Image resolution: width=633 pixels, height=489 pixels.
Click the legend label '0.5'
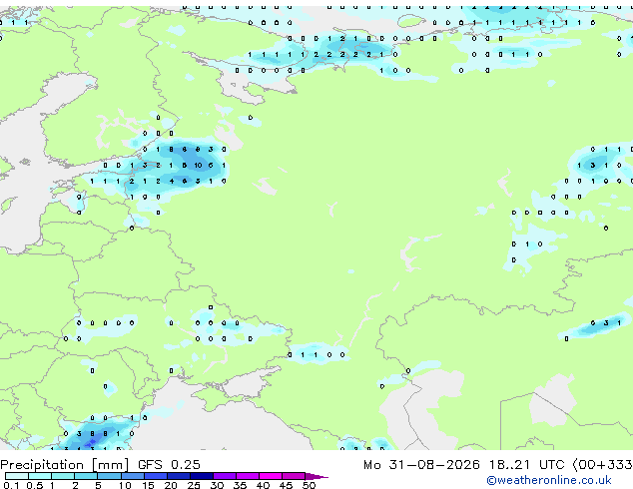tap(35, 485)
